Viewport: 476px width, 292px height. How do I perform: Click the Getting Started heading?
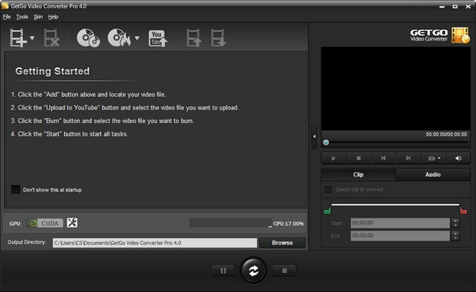[x=52, y=71]
